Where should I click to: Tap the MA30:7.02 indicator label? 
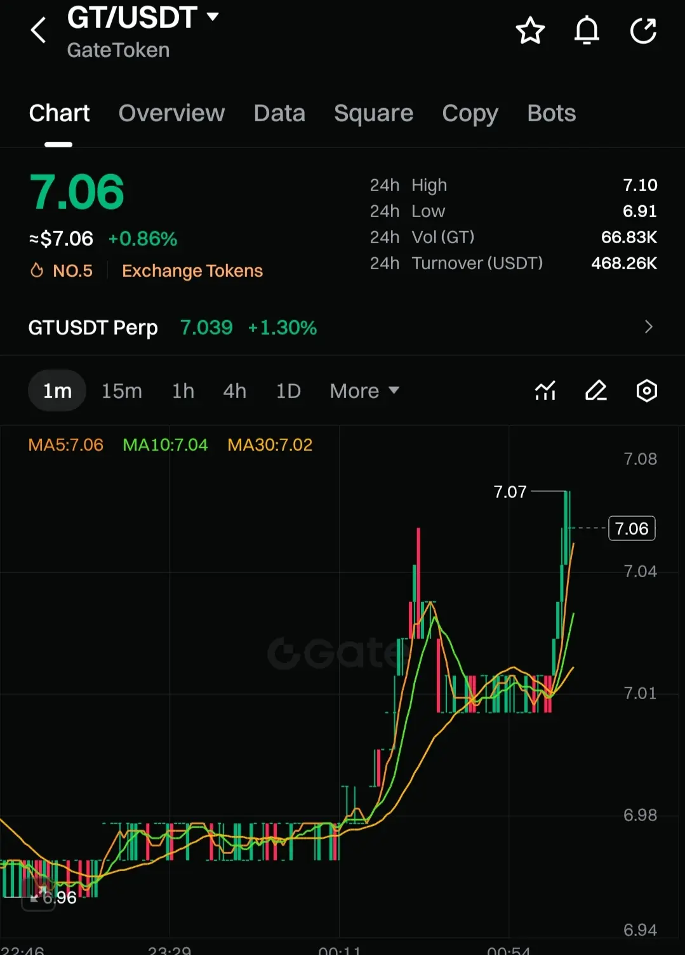tap(270, 444)
